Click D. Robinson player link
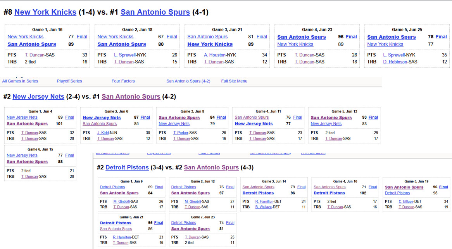 (395, 62)
